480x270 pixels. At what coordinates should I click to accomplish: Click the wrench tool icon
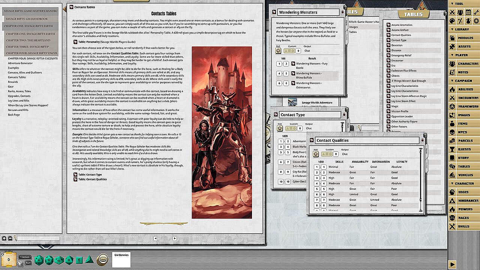476,12
